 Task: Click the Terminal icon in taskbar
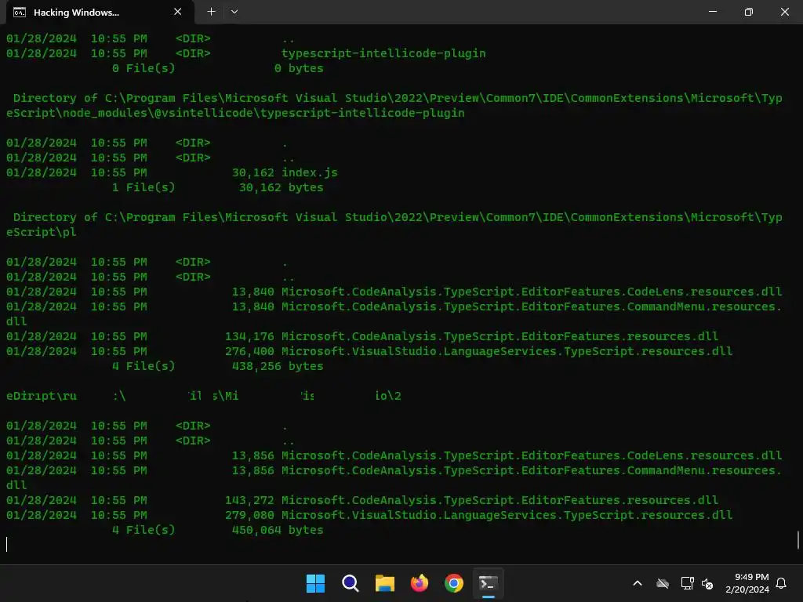tap(489, 583)
